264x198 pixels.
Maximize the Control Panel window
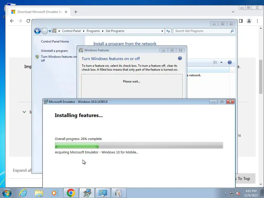coord(222,24)
